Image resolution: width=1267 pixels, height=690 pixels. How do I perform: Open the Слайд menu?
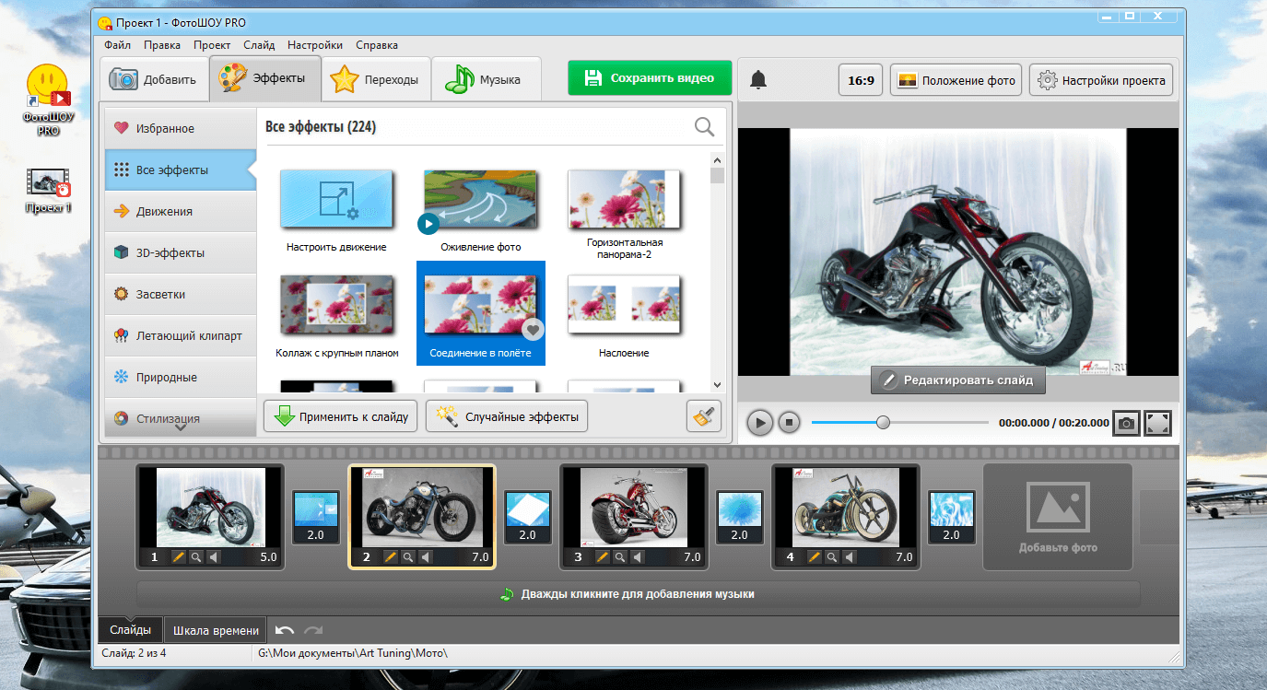click(259, 44)
